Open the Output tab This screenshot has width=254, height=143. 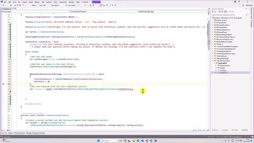click(11, 133)
